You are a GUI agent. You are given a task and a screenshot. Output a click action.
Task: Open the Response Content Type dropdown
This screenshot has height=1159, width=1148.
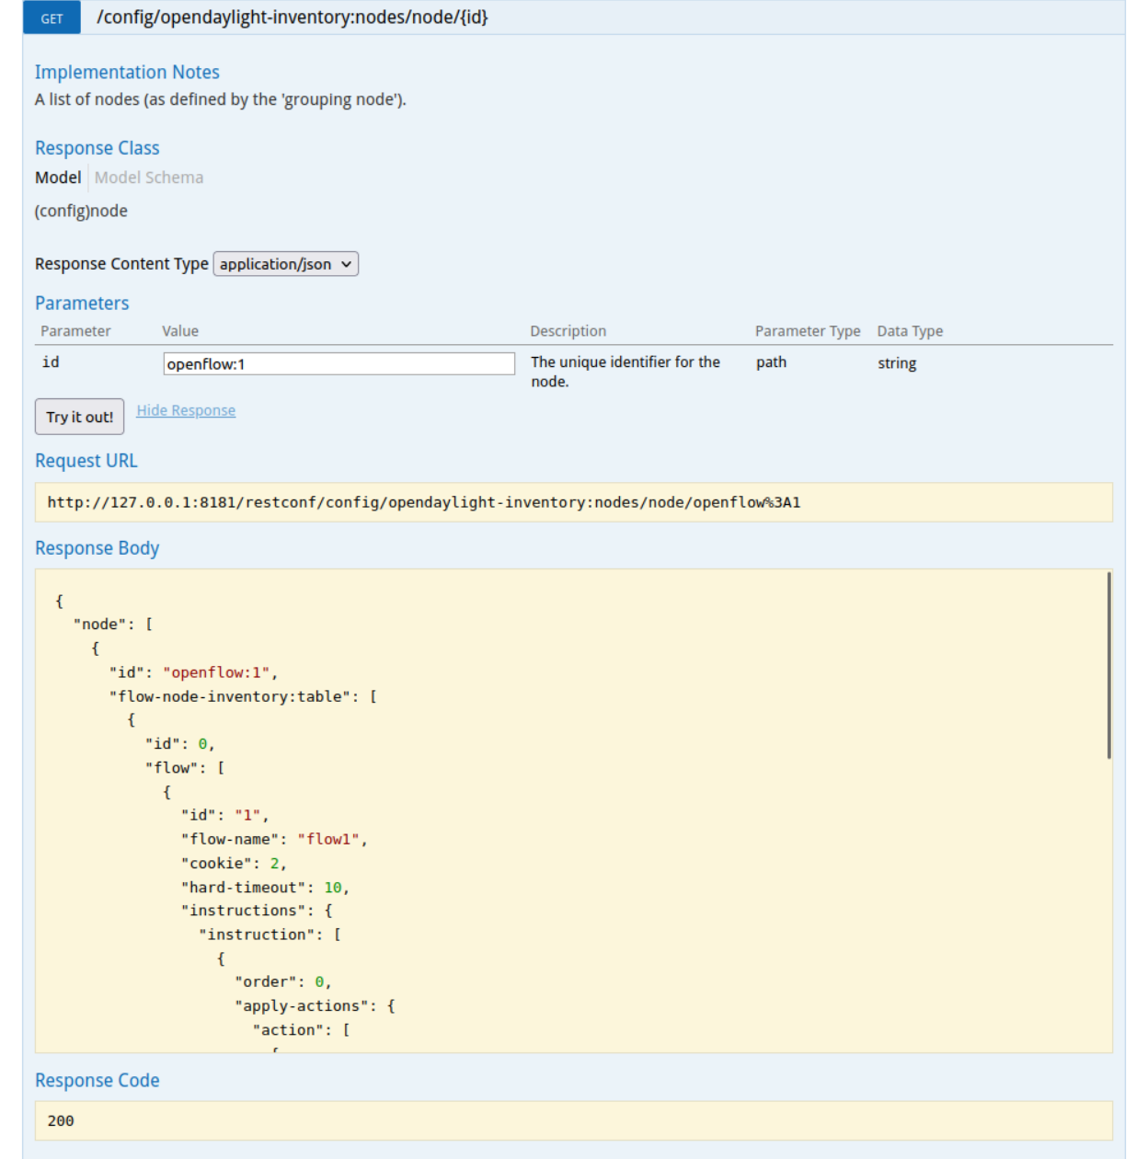[x=285, y=264]
